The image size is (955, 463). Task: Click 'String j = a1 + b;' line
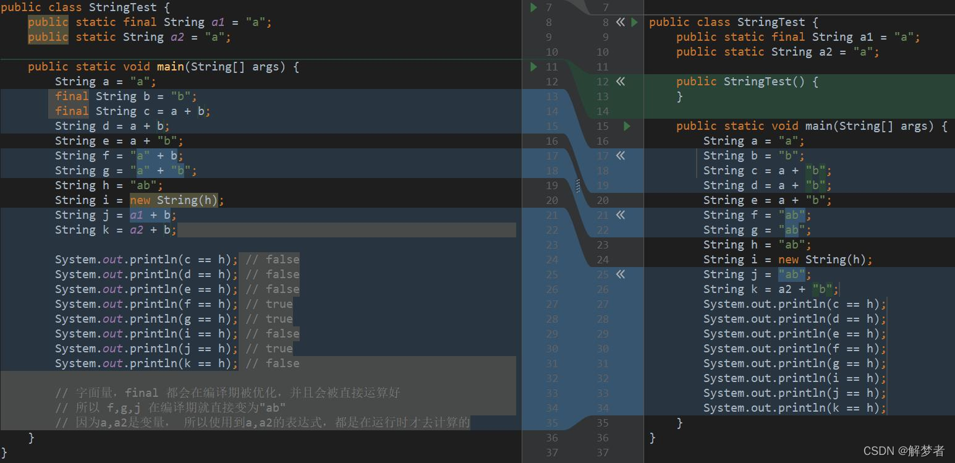click(116, 215)
